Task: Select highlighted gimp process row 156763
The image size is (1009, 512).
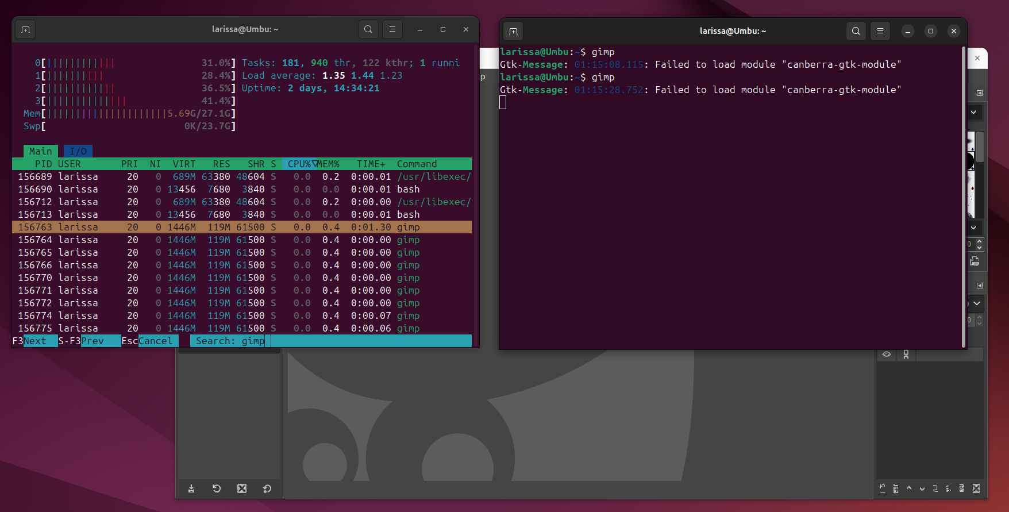Action: point(242,227)
